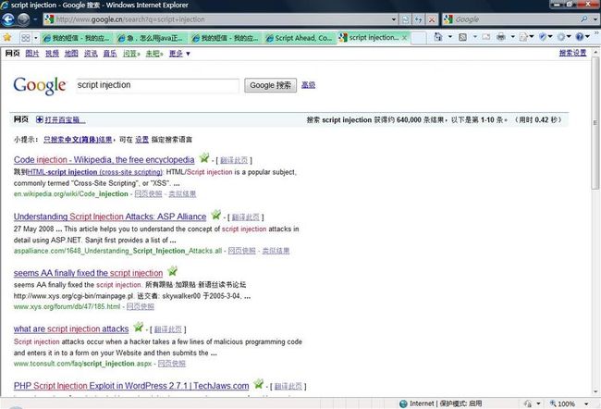Click the Forward navigation arrow

(23, 19)
